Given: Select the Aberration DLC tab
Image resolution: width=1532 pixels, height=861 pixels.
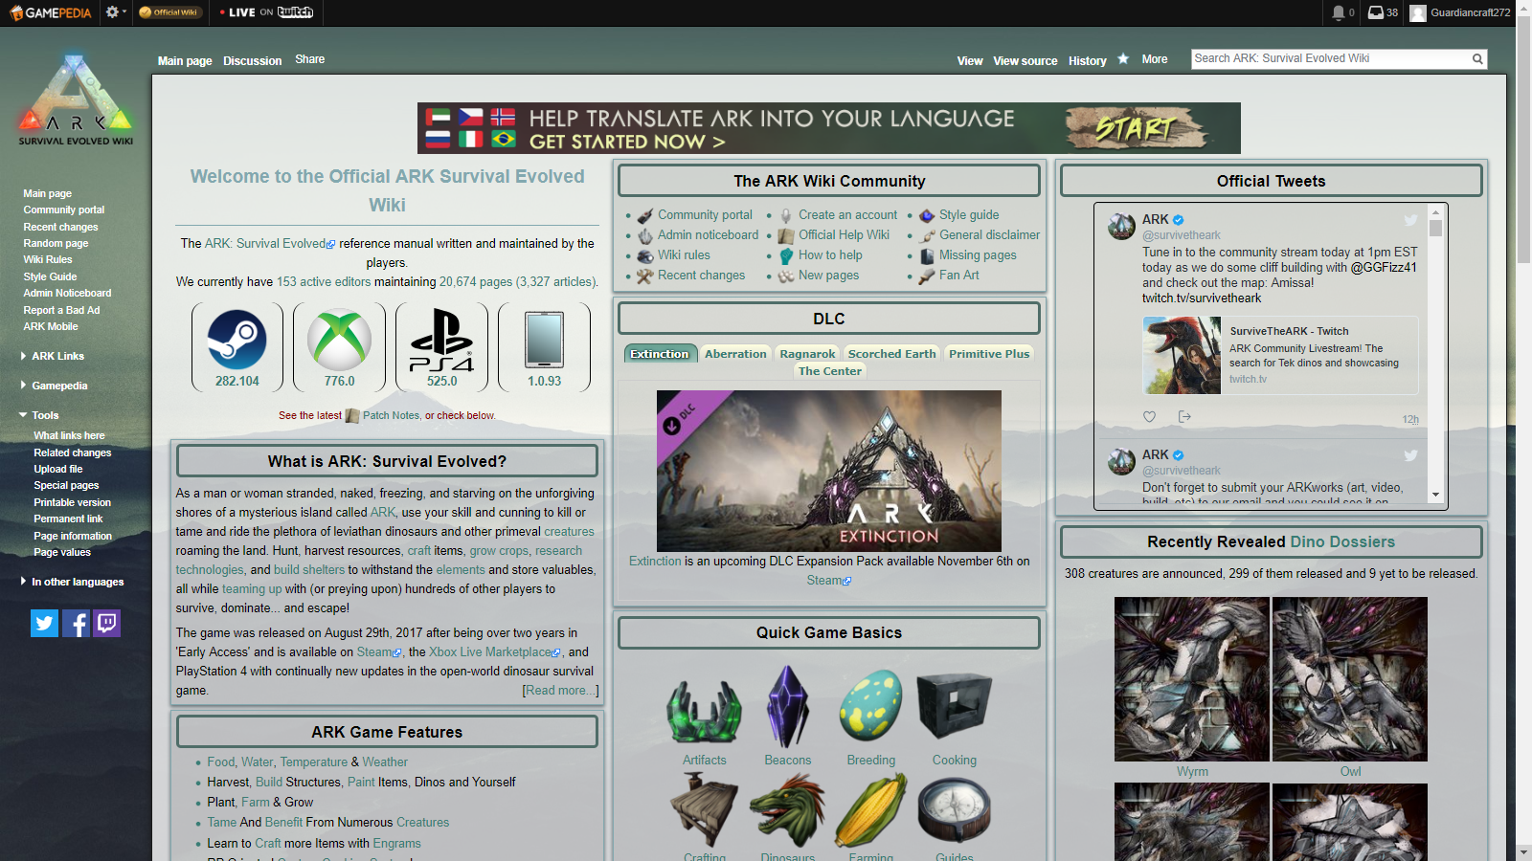Looking at the screenshot, I should [x=735, y=354].
